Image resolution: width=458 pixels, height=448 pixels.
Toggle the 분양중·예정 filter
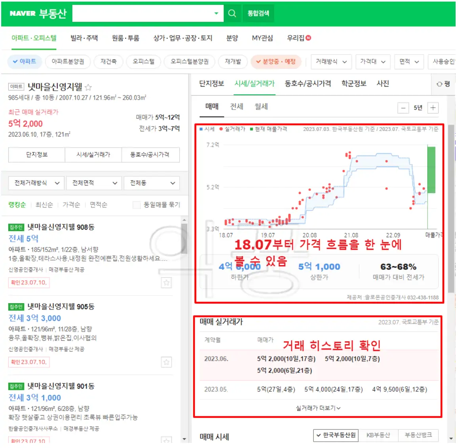[276, 61]
